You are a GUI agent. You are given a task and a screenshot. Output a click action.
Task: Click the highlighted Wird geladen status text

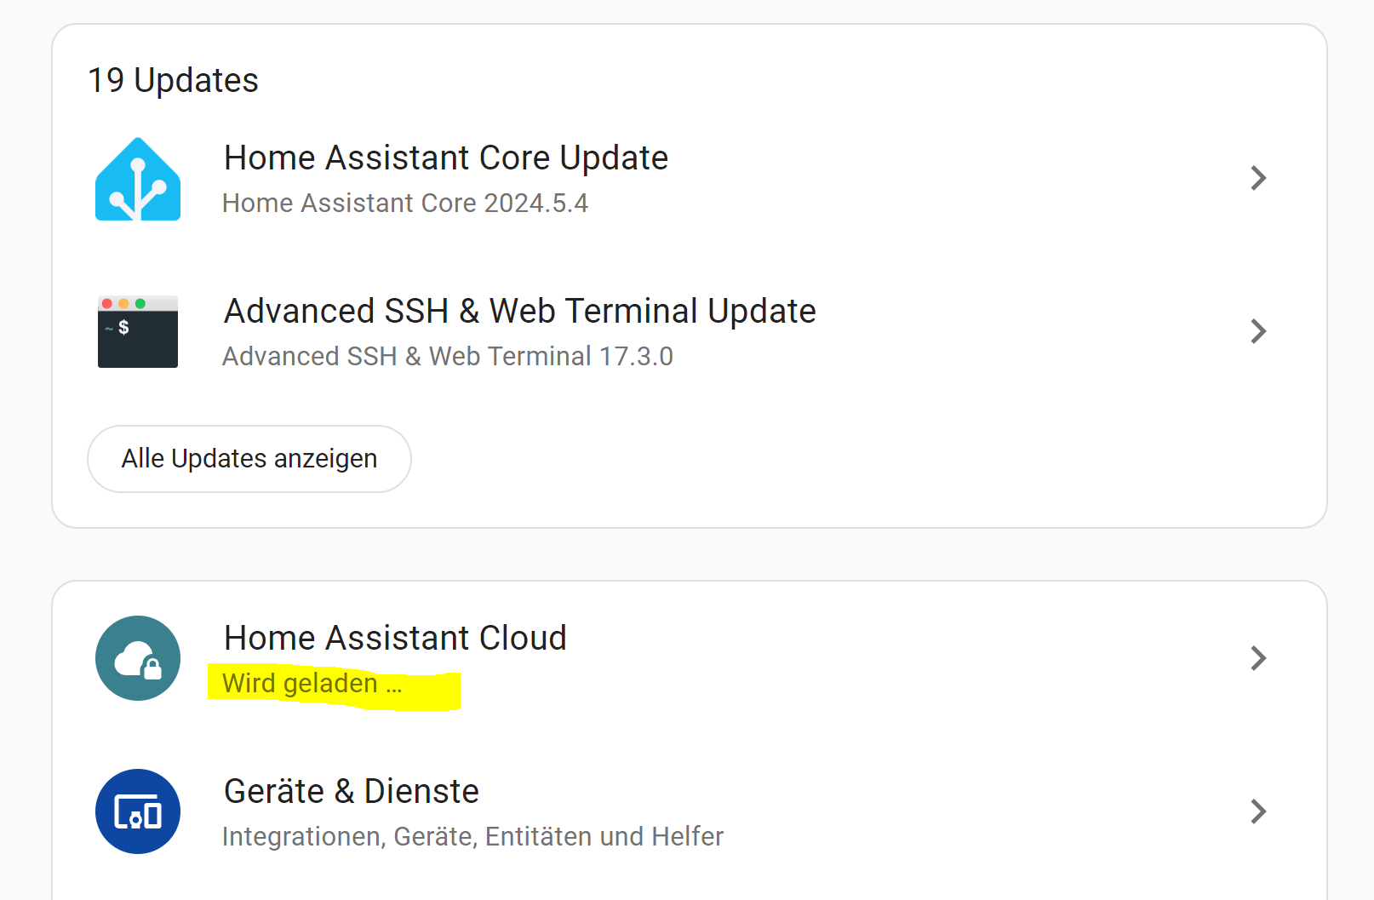pos(312,684)
